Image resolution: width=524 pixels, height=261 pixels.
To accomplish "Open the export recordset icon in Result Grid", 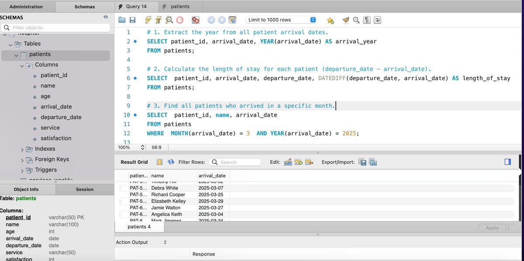I will (x=362, y=162).
